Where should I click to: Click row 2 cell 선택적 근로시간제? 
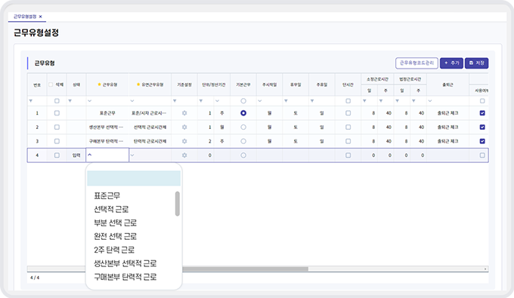coord(150,127)
